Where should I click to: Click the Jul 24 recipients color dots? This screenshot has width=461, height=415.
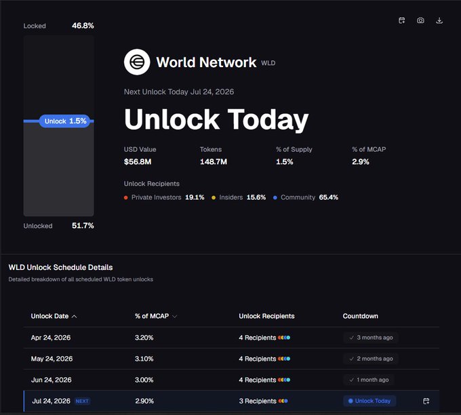[283, 401]
